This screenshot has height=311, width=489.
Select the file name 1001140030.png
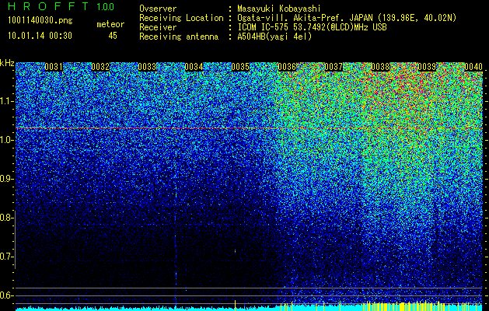pyautogui.click(x=40, y=21)
